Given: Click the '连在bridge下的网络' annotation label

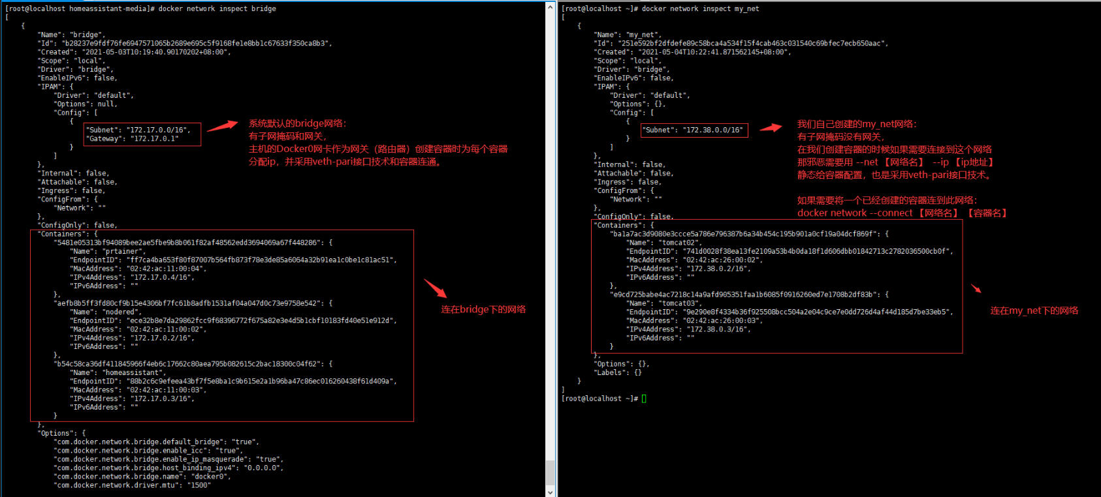Looking at the screenshot, I should coord(483,309).
